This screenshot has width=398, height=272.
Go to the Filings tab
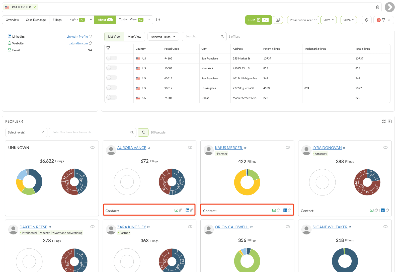[x=57, y=20]
